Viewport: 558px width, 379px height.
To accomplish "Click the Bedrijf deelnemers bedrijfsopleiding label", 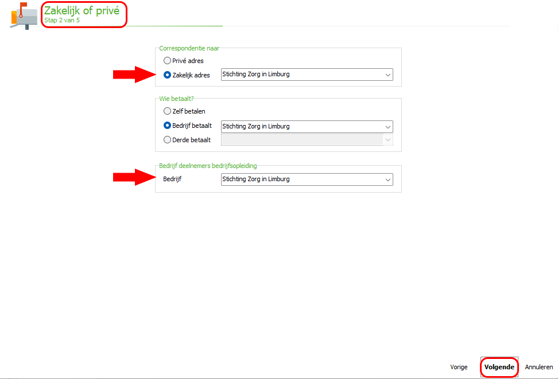I will [x=208, y=166].
